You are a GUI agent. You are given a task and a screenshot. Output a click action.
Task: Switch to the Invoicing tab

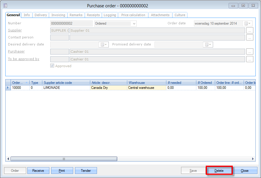point(58,15)
